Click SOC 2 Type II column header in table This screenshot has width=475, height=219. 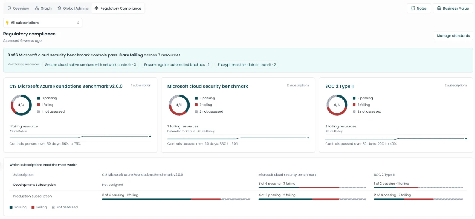(x=384, y=174)
